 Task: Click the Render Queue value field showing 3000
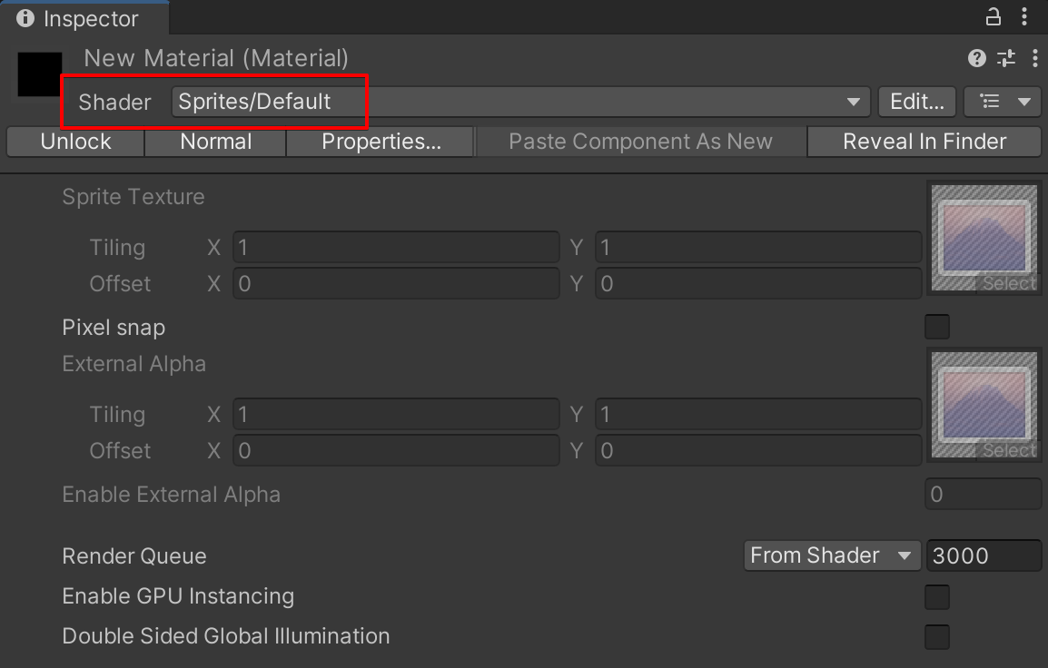(984, 555)
